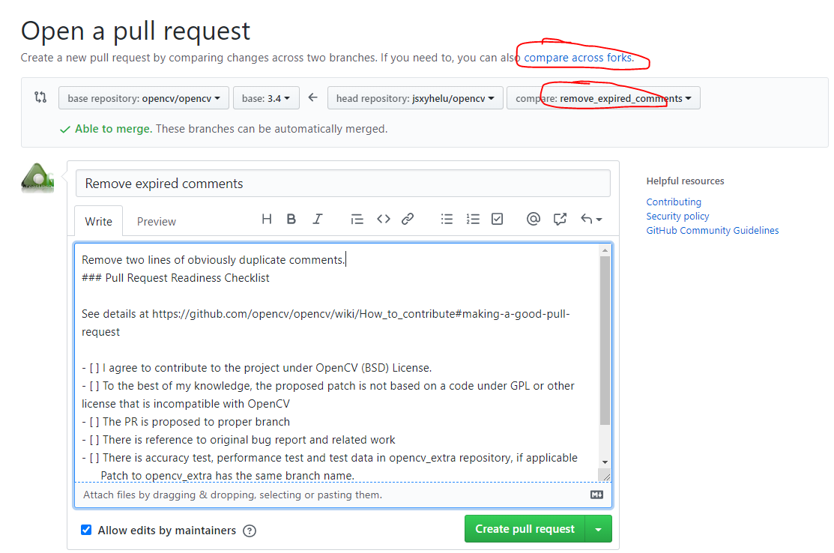Image resolution: width=834 pixels, height=553 pixels.
Task: Insert a quote block icon
Action: click(x=357, y=219)
